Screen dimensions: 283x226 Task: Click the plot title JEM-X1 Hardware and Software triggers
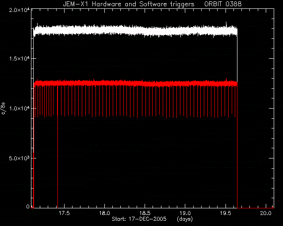129,4
